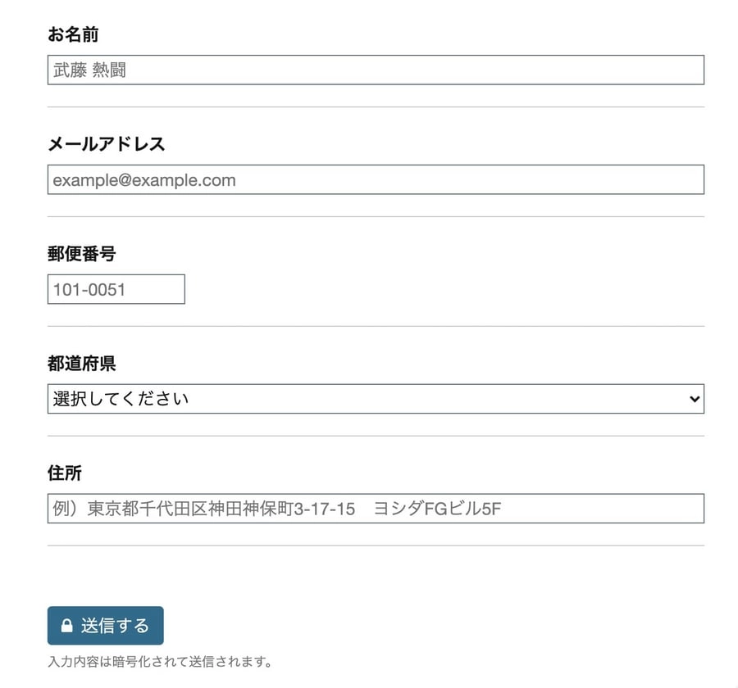The image size is (738, 688).
Task: Click the example@example.com placeholder text
Action: [144, 179]
